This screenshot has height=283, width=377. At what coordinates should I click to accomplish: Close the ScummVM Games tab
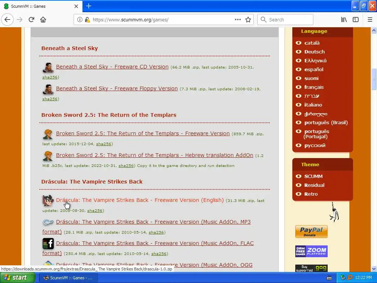76,6
